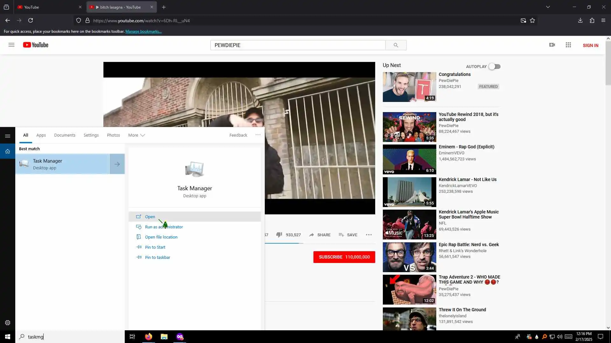Click the create video camera icon
This screenshot has width=611, height=343.
[552, 45]
